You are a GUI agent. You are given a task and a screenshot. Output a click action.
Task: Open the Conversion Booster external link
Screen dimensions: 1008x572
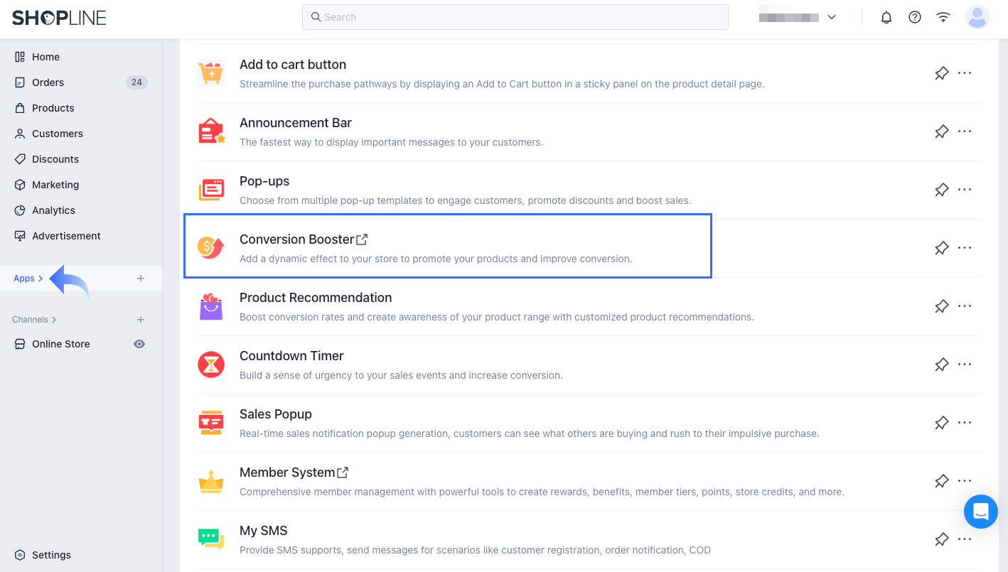[x=361, y=239]
